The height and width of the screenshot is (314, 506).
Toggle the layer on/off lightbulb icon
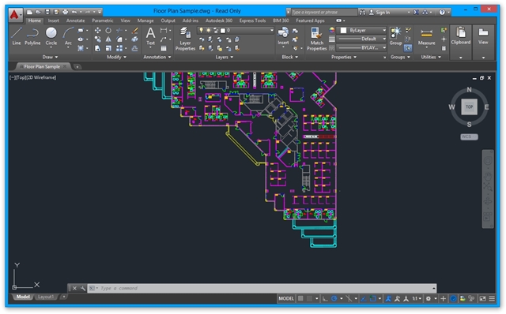(x=201, y=30)
